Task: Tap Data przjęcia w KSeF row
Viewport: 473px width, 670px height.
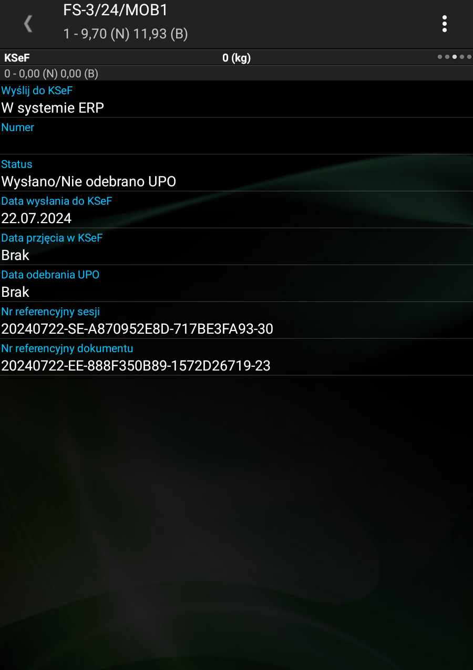Action: [236, 246]
